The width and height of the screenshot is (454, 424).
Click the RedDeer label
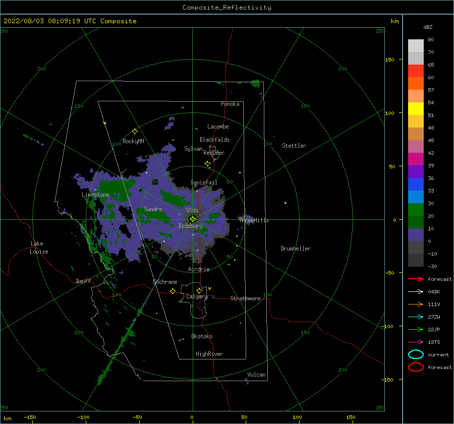(214, 153)
